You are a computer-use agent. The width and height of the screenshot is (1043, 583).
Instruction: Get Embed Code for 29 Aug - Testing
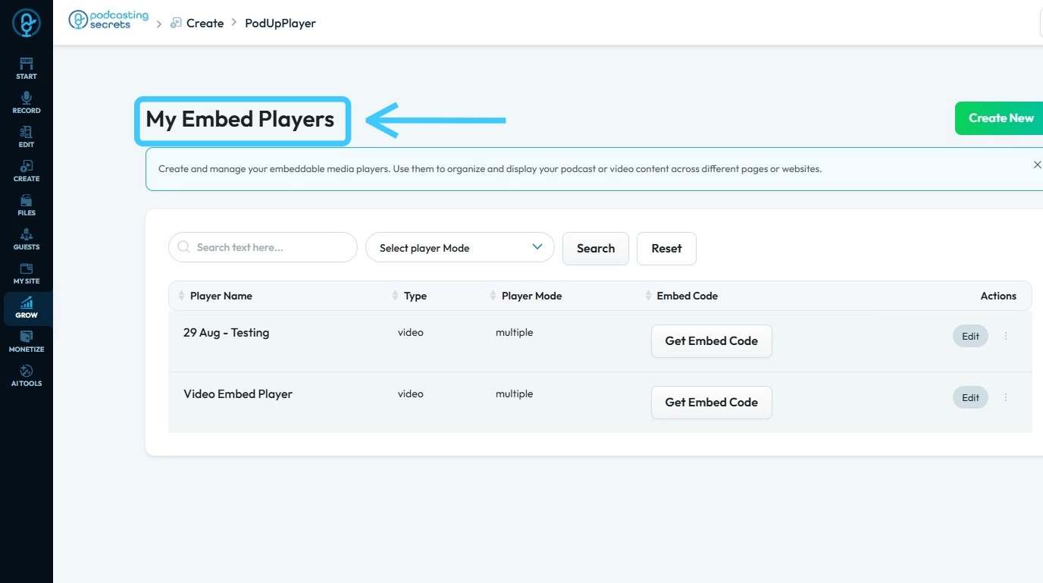pyautogui.click(x=712, y=341)
